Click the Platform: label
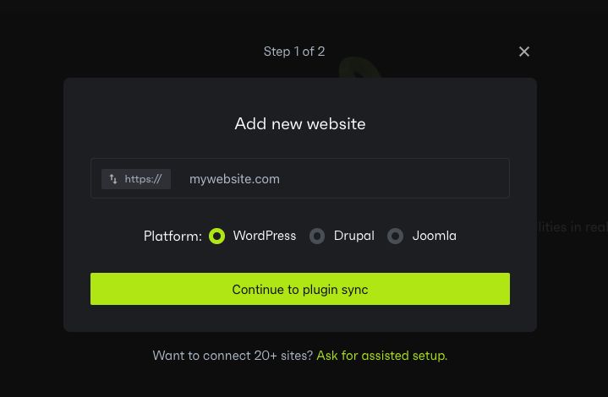 (x=173, y=237)
